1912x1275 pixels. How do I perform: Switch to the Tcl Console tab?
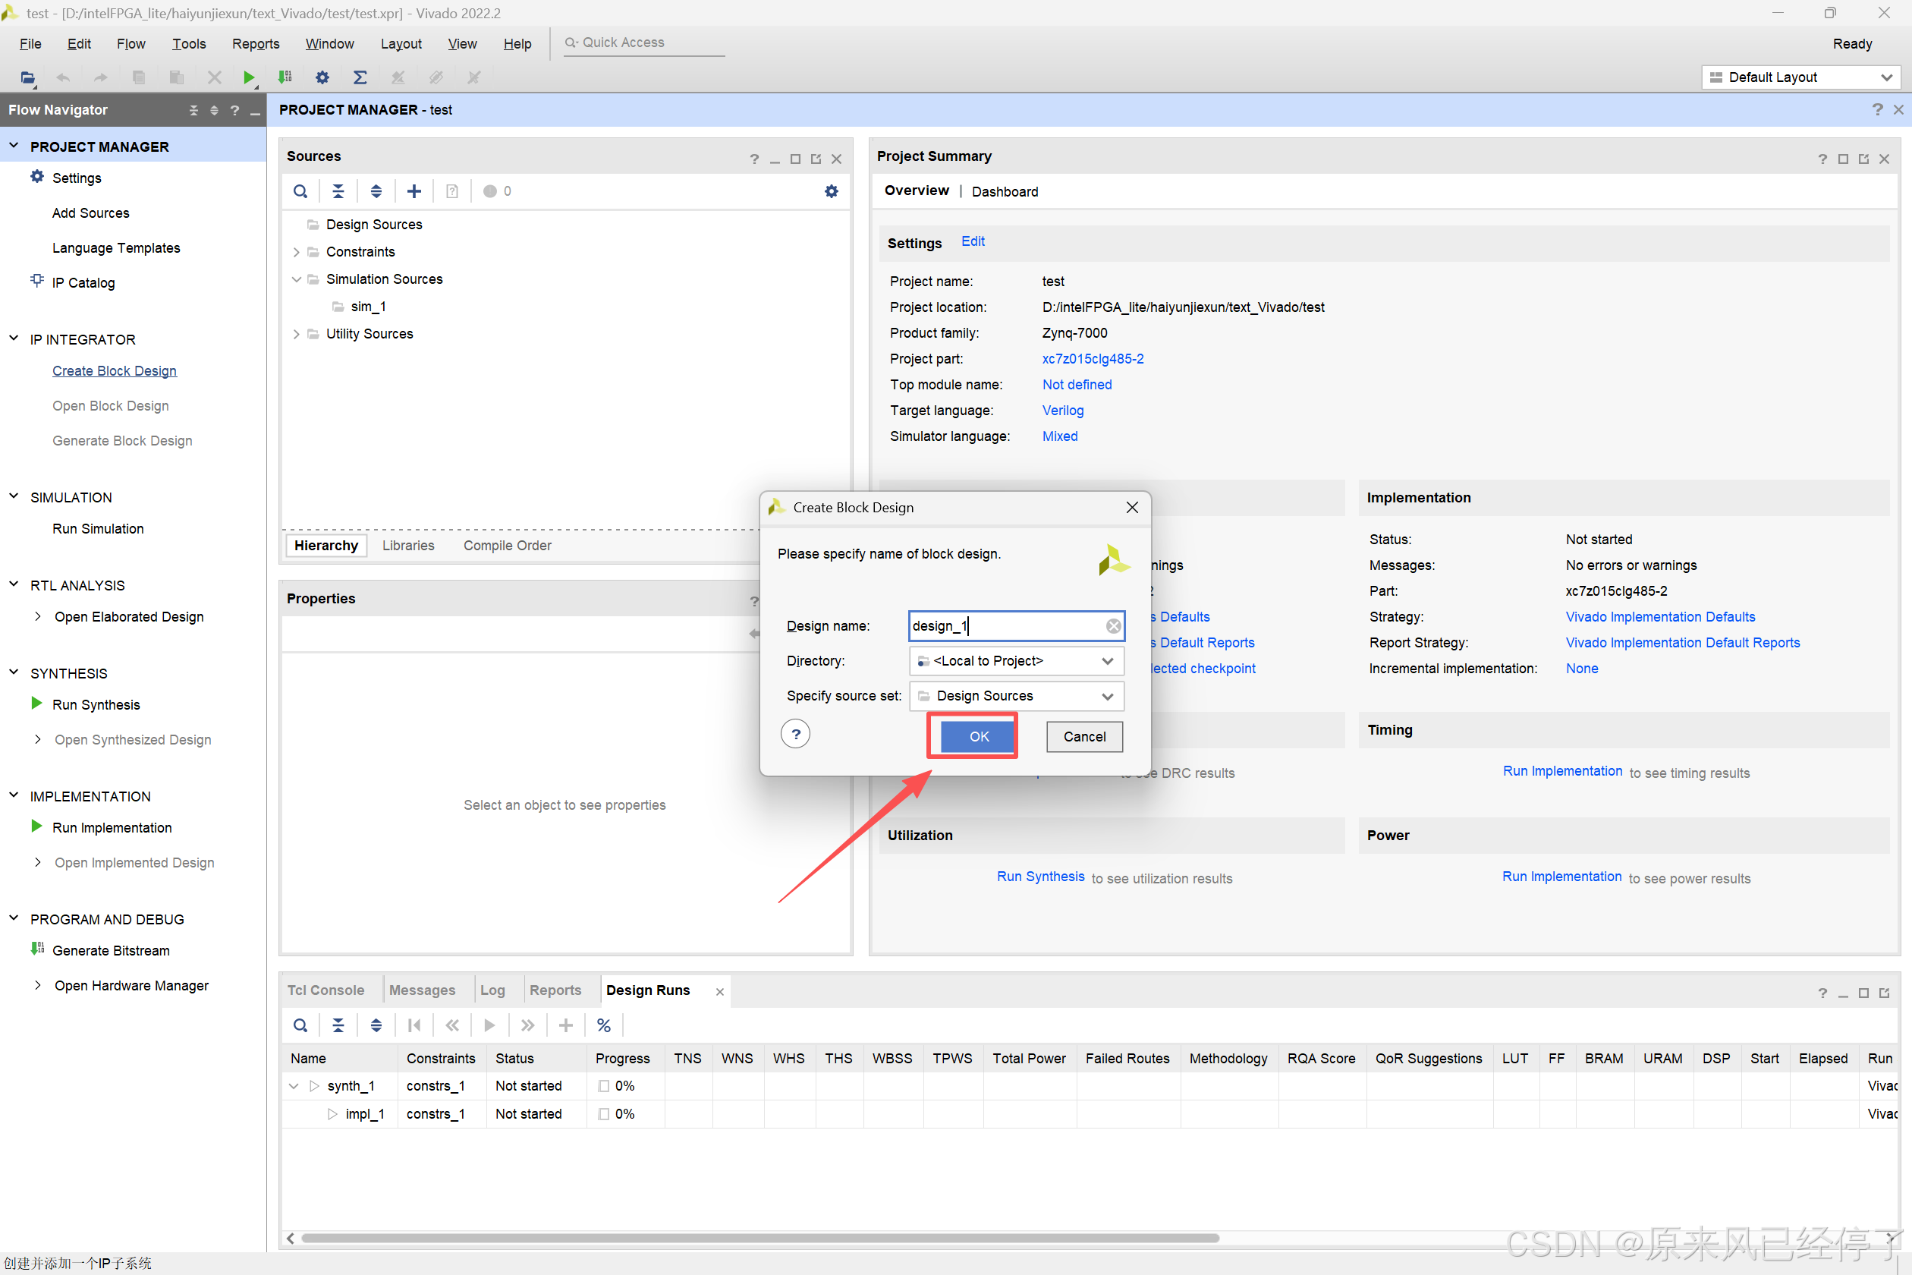pos(325,990)
